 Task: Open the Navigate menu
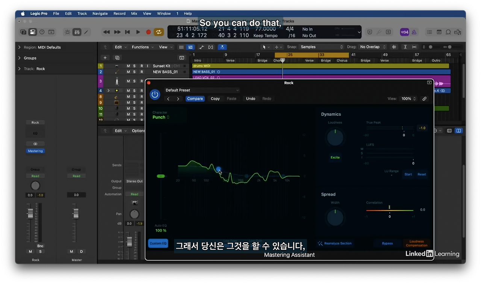point(100,14)
